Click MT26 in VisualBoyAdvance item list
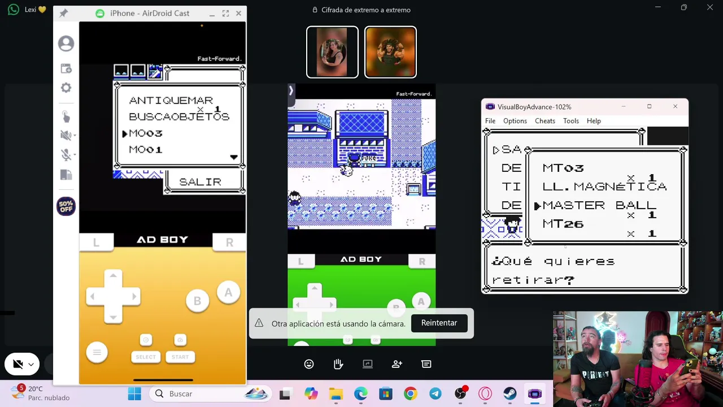The width and height of the screenshot is (723, 407). click(563, 224)
